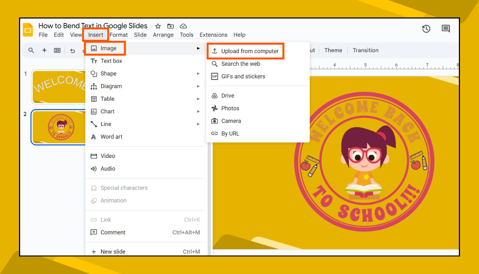479x274 pixels.
Task: Add new slide with plus icon
Action: tap(44, 50)
